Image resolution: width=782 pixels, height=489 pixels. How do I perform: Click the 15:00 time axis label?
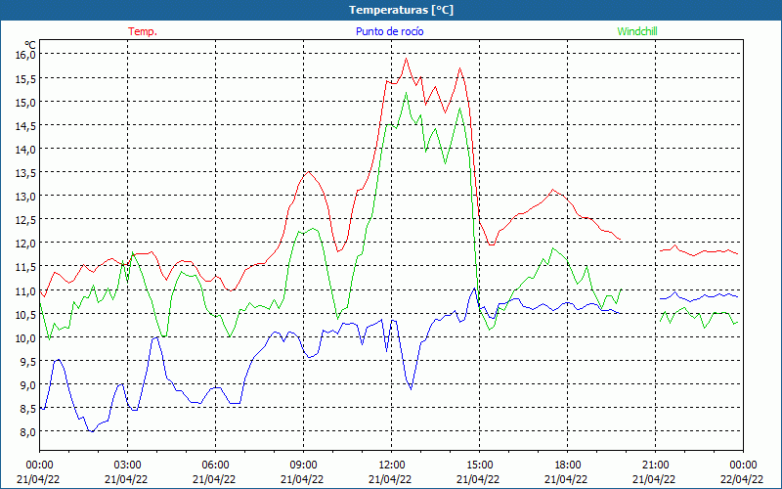tap(479, 466)
